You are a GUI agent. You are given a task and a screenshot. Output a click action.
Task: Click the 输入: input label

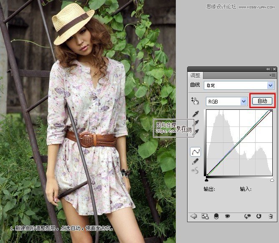(246, 189)
